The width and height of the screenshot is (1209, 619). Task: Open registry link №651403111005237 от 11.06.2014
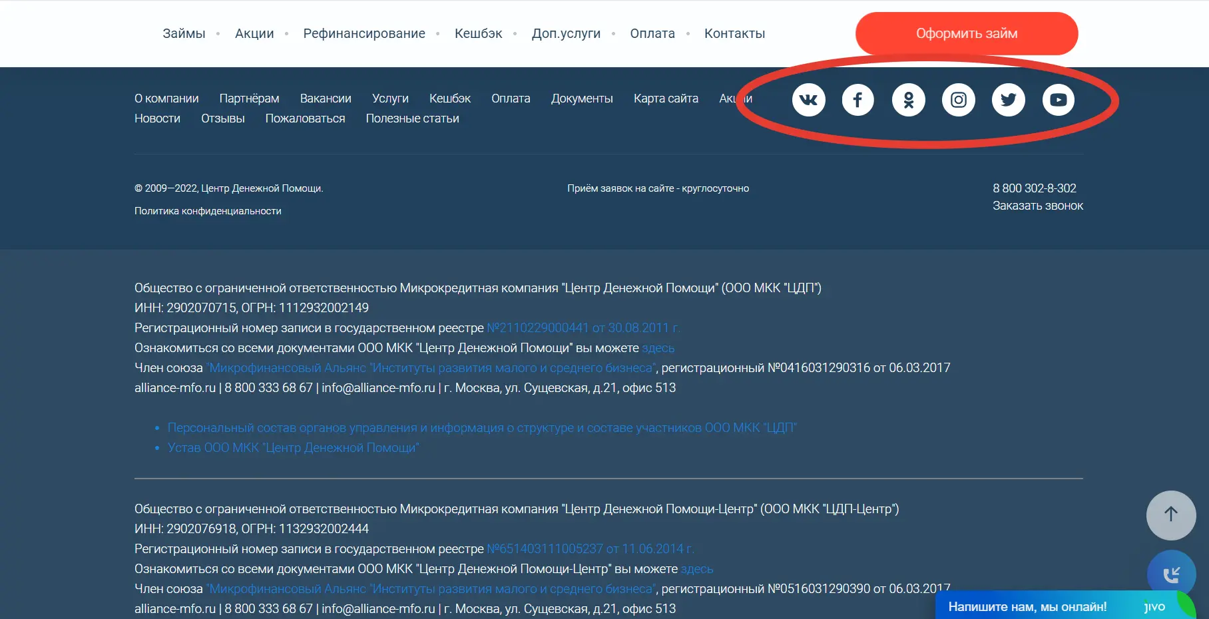590,549
